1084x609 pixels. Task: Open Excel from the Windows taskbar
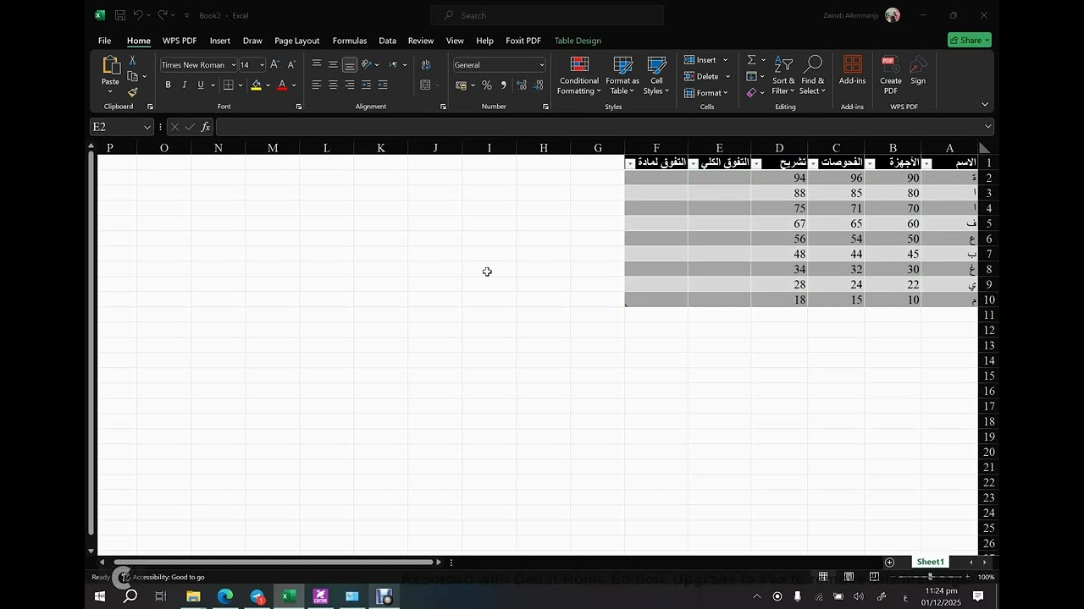[289, 596]
